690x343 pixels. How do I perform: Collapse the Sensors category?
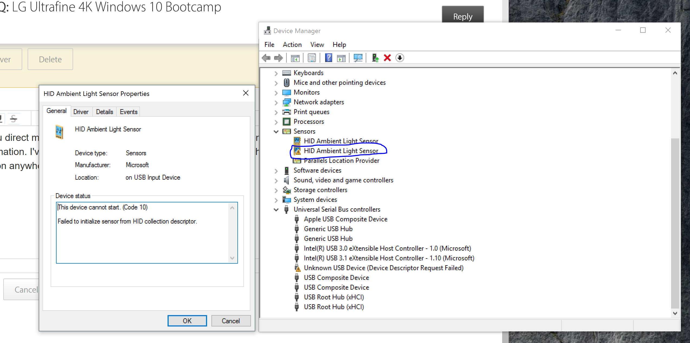pos(276,131)
